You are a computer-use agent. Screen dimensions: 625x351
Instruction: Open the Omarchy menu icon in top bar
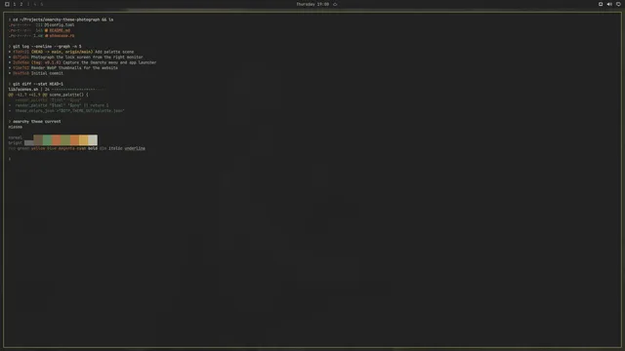coord(7,4)
